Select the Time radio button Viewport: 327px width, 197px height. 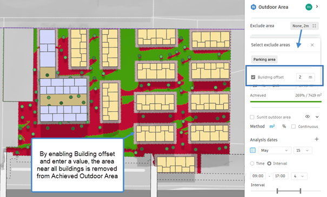coord(252,164)
